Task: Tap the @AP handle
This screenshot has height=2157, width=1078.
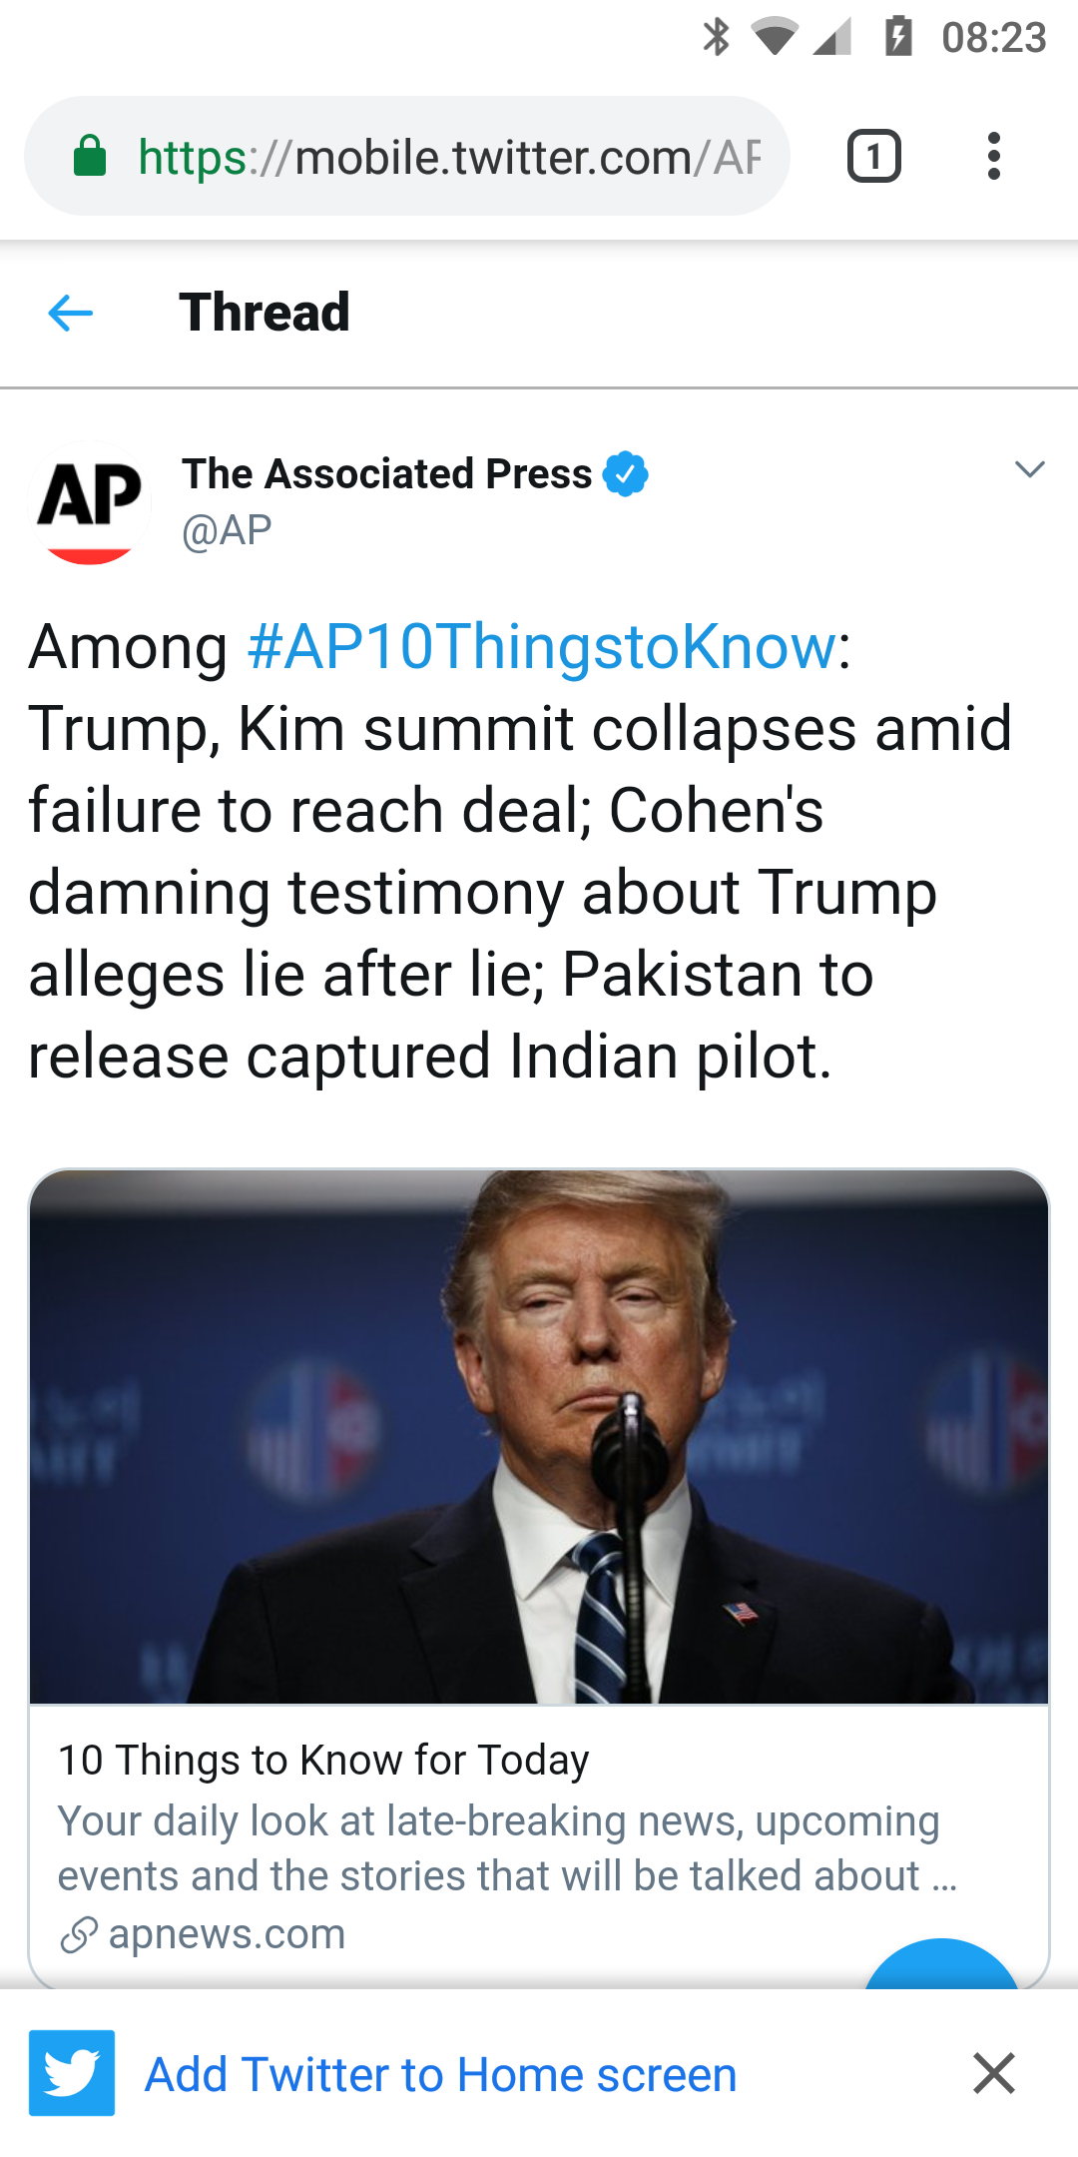Action: [227, 530]
